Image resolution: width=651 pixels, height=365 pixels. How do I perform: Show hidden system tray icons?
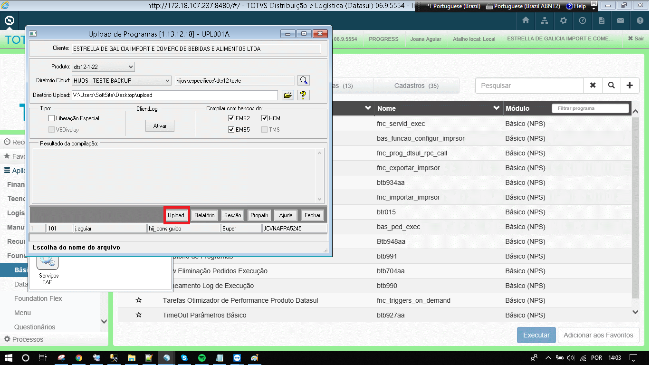click(x=548, y=358)
